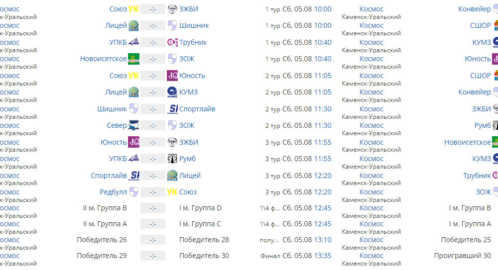This screenshot has height=270, width=498.
Task: Open score placeholder for II м. Группа B match
Action: pos(153,208)
